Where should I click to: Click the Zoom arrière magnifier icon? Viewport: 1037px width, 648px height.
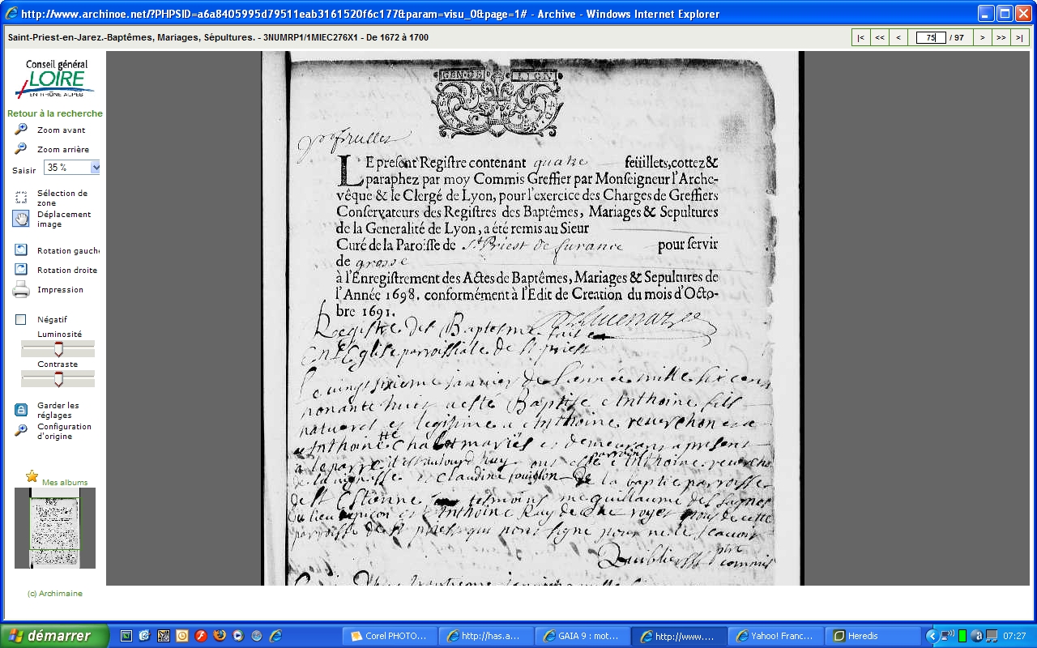pos(21,149)
